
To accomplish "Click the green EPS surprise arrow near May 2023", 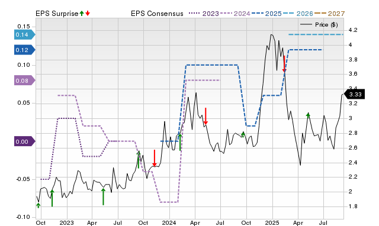I will click(103, 196).
